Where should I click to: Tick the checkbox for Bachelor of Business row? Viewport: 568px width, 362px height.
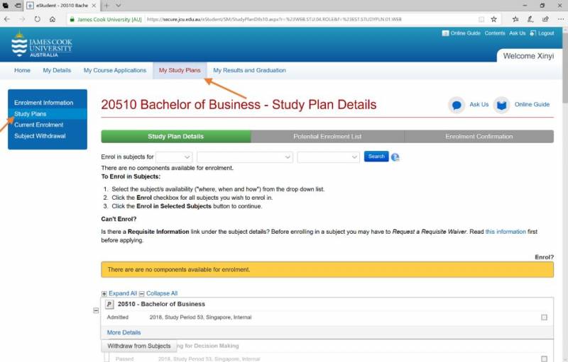[544, 317]
